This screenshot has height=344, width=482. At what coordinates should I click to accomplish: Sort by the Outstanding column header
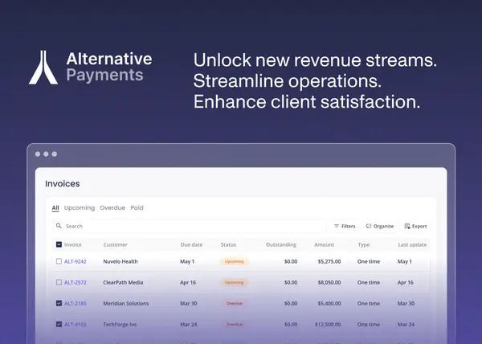pyautogui.click(x=281, y=244)
